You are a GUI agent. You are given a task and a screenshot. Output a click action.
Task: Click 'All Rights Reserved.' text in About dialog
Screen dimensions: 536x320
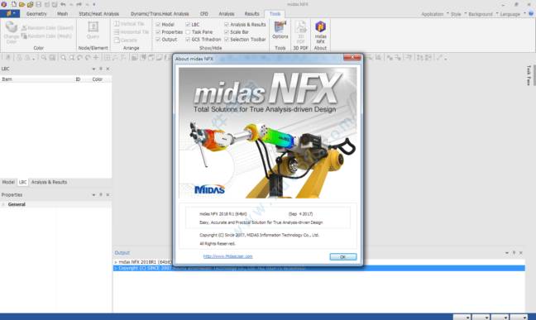pos(218,244)
